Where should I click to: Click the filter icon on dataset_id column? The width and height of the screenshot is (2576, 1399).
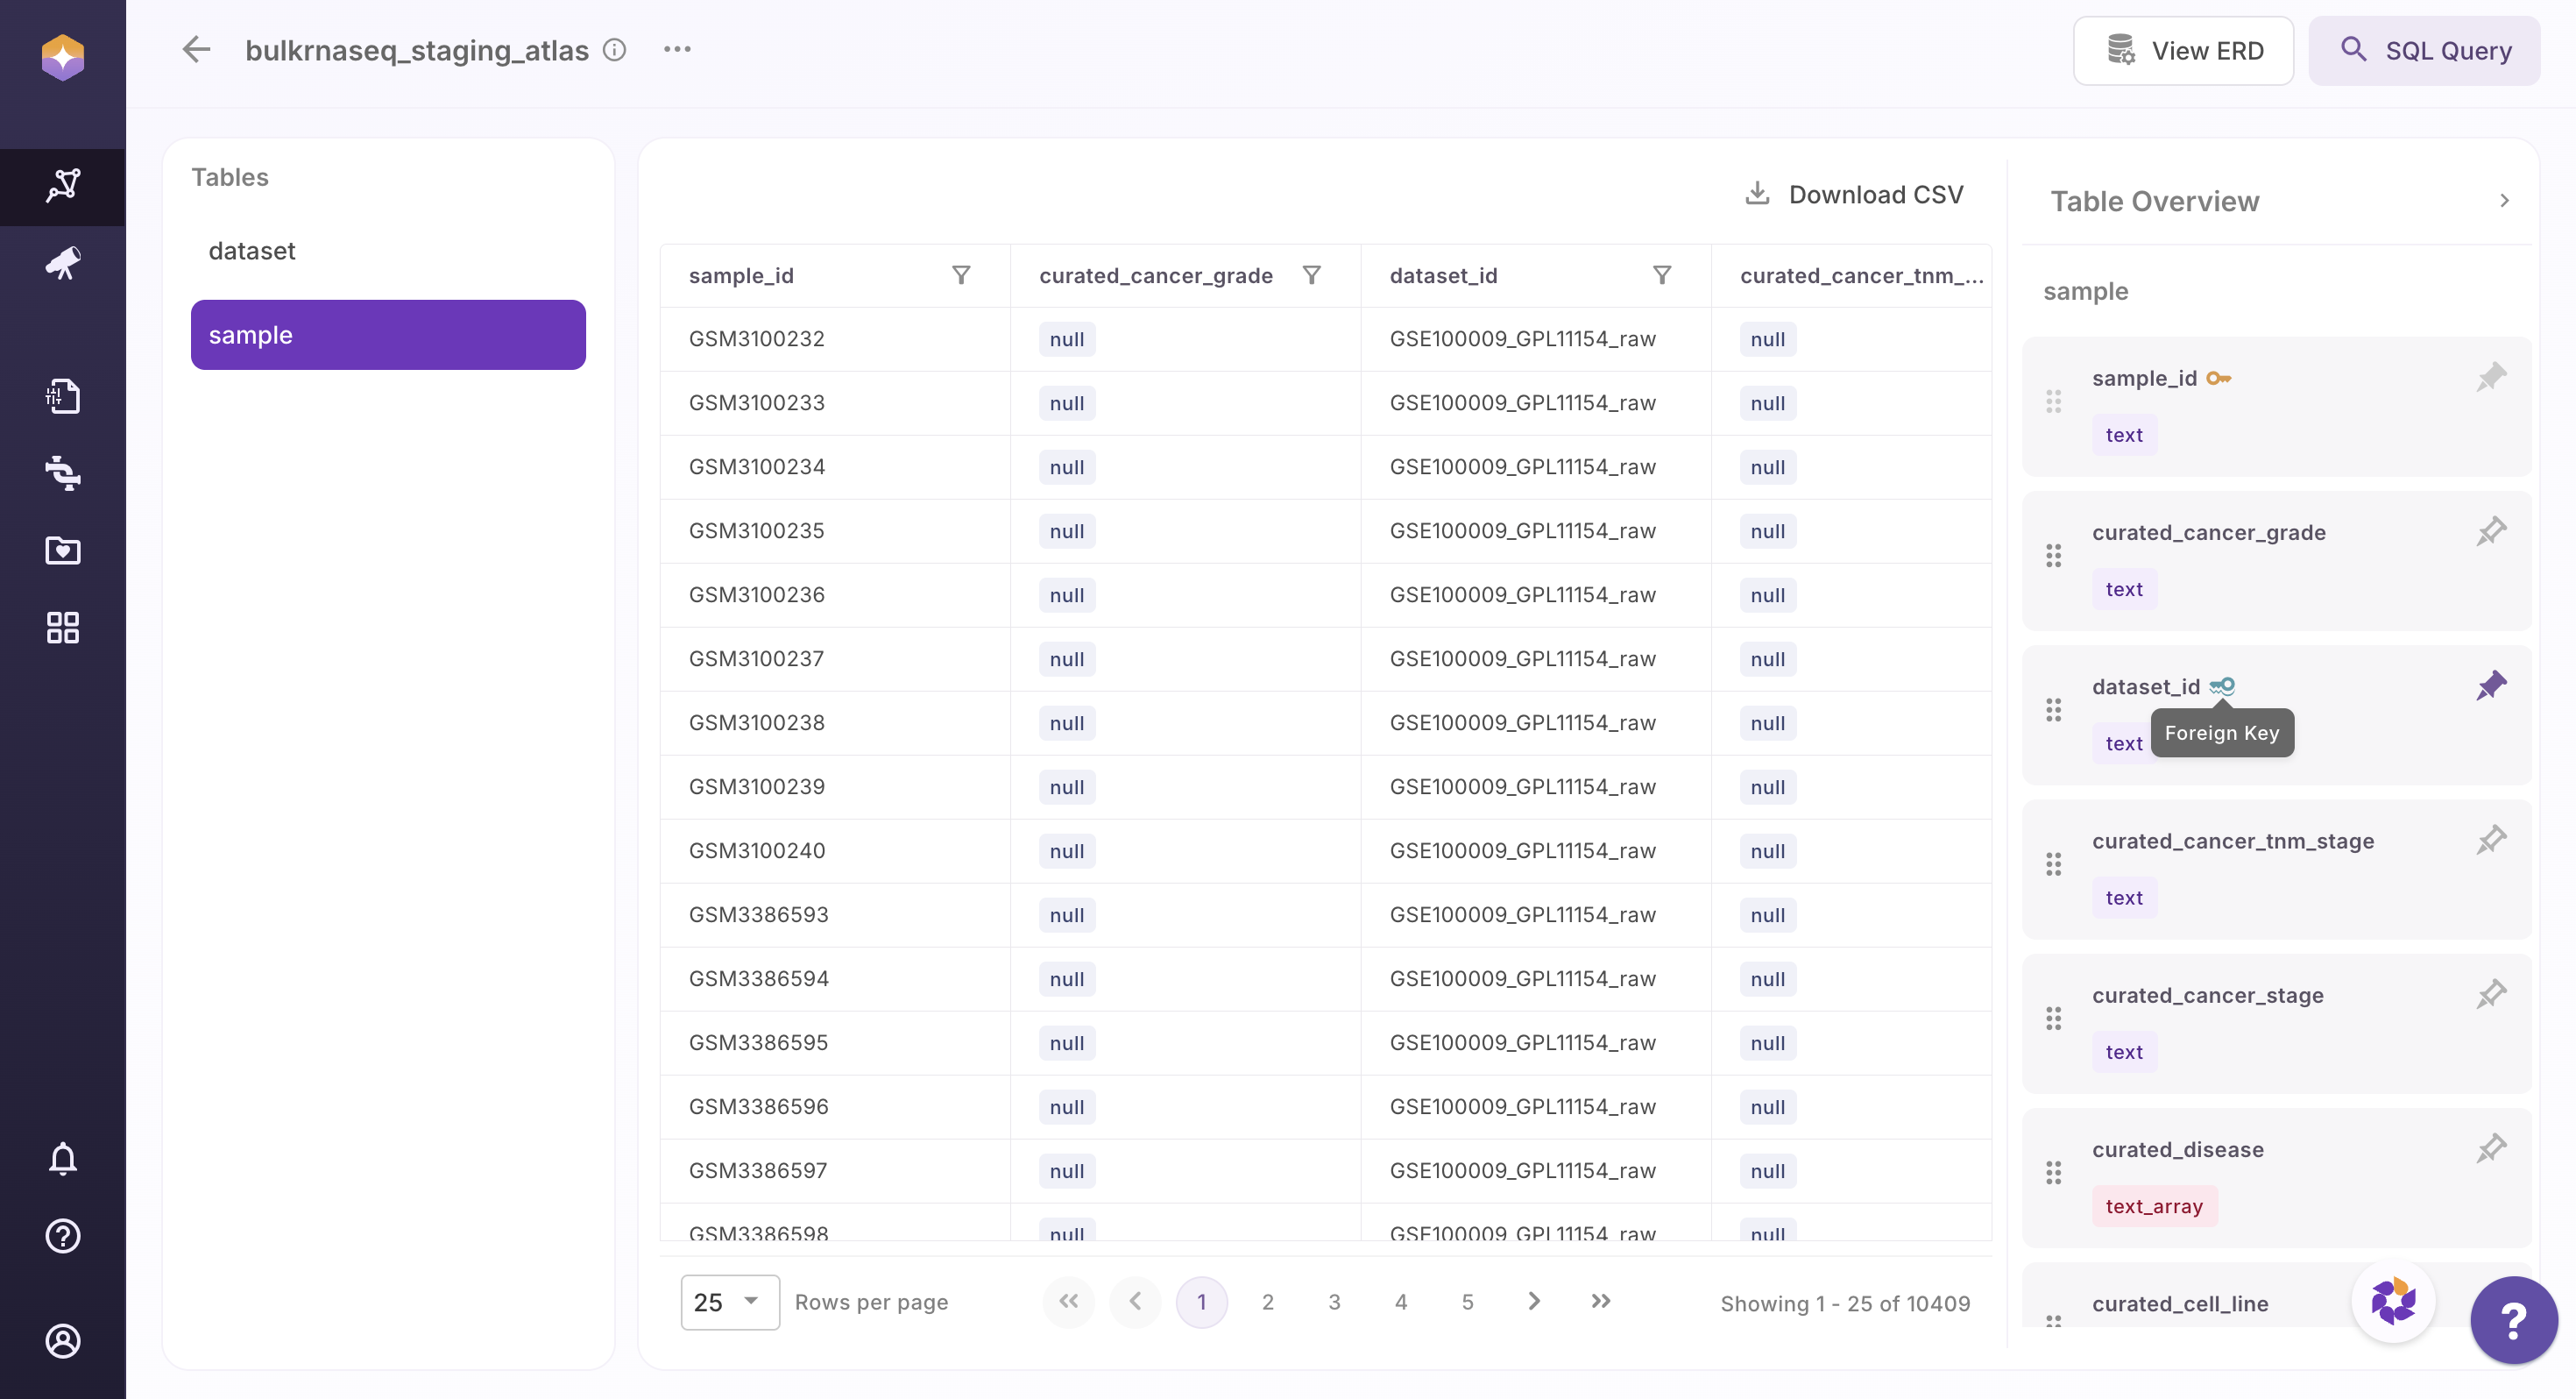1661,275
